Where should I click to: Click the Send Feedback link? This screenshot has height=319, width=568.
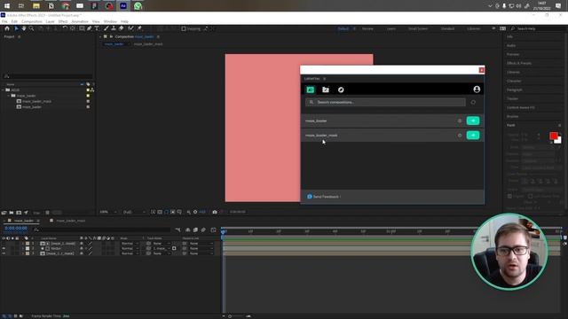coord(326,197)
